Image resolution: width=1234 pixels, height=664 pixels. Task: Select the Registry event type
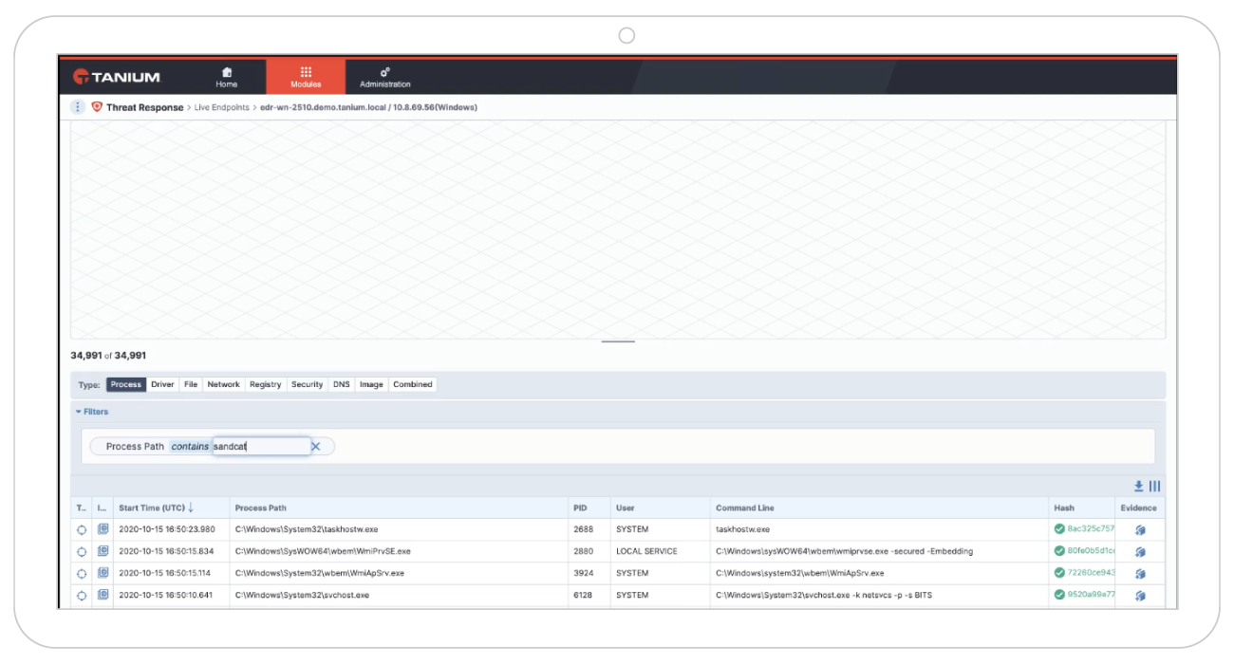[266, 384]
